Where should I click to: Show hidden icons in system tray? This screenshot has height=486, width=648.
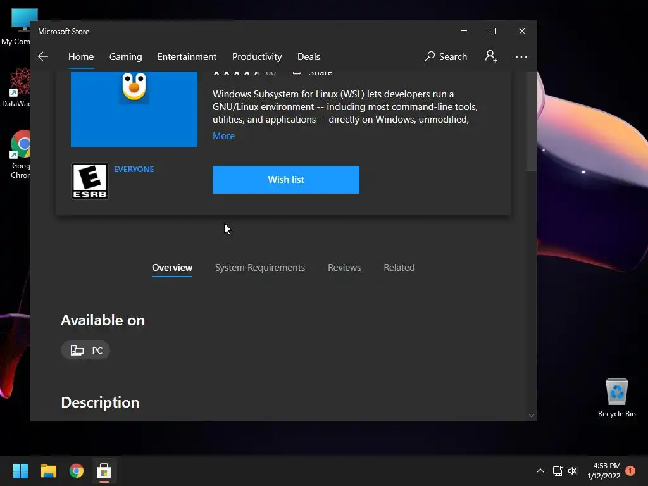tap(540, 471)
